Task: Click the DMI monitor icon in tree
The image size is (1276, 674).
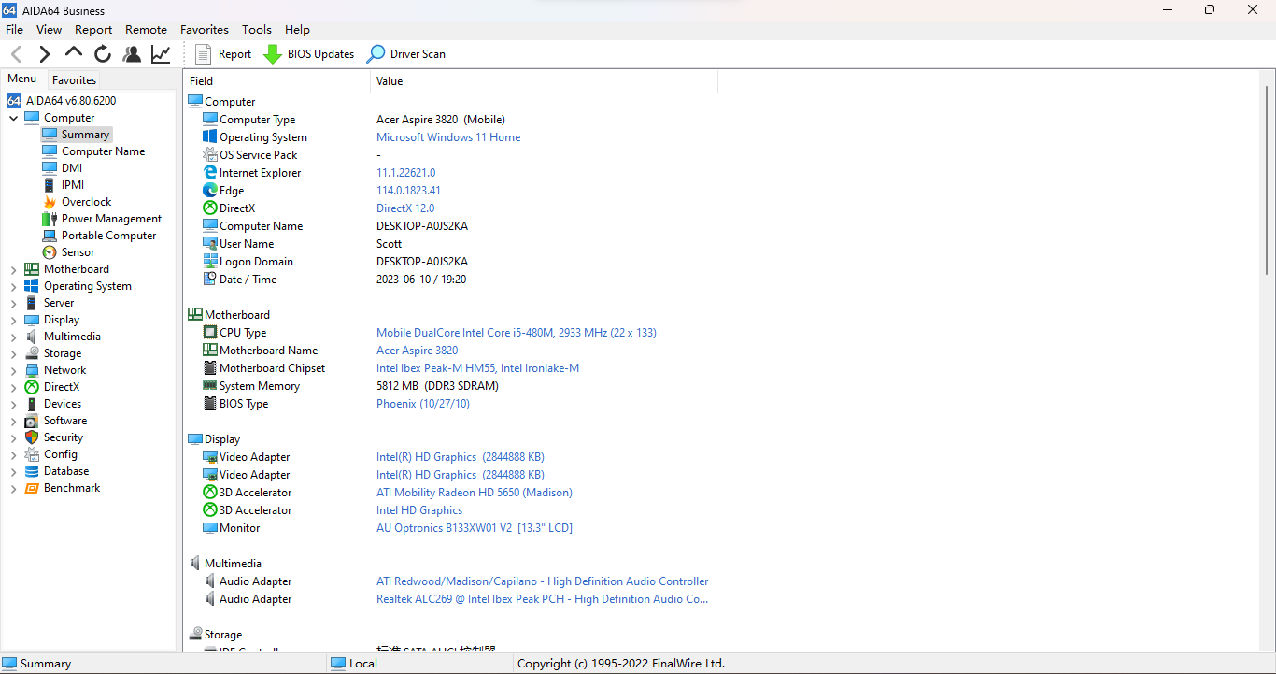Action: pyautogui.click(x=50, y=168)
